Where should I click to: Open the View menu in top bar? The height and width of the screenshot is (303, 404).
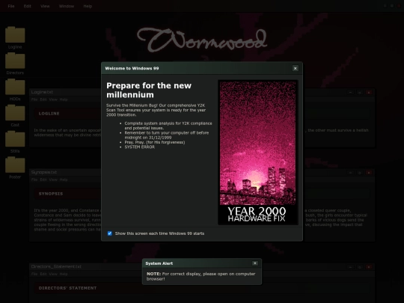pyautogui.click(x=45, y=6)
